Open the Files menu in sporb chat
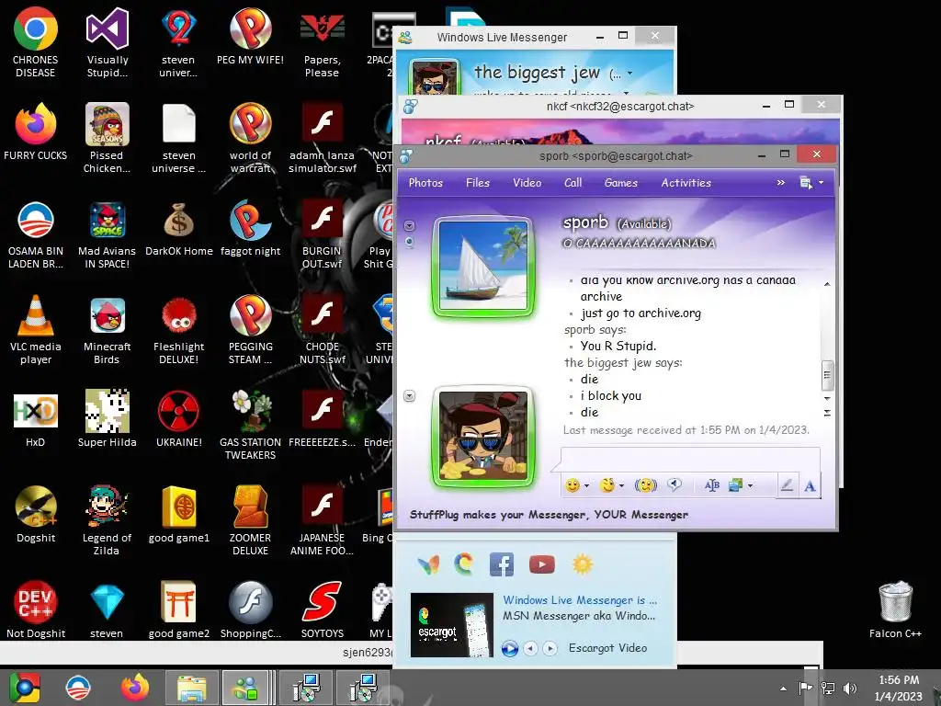The image size is (941, 706). (x=478, y=183)
